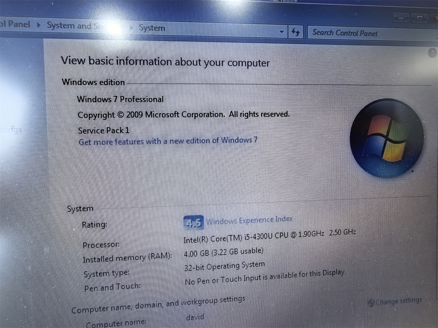Click the Installed memory (RAM) label
Image resolution: width=438 pixels, height=328 pixels.
coord(127,257)
